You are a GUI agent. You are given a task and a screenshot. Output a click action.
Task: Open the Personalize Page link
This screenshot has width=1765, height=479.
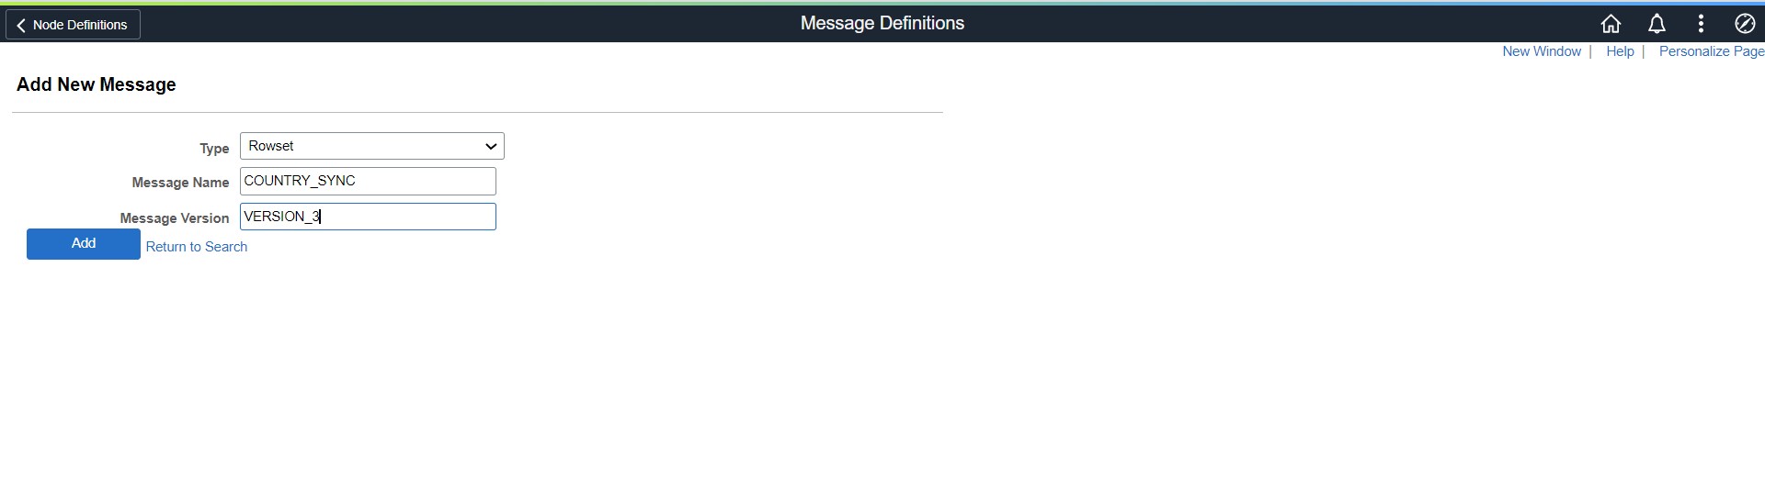1712,51
